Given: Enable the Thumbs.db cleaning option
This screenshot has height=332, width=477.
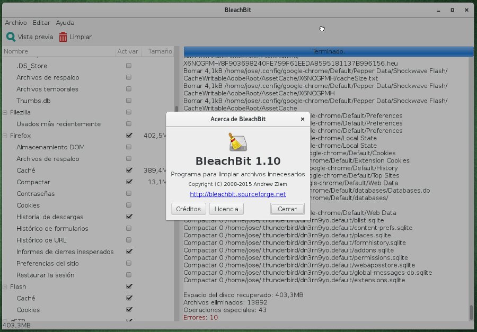Looking at the screenshot, I should pyautogui.click(x=128, y=101).
